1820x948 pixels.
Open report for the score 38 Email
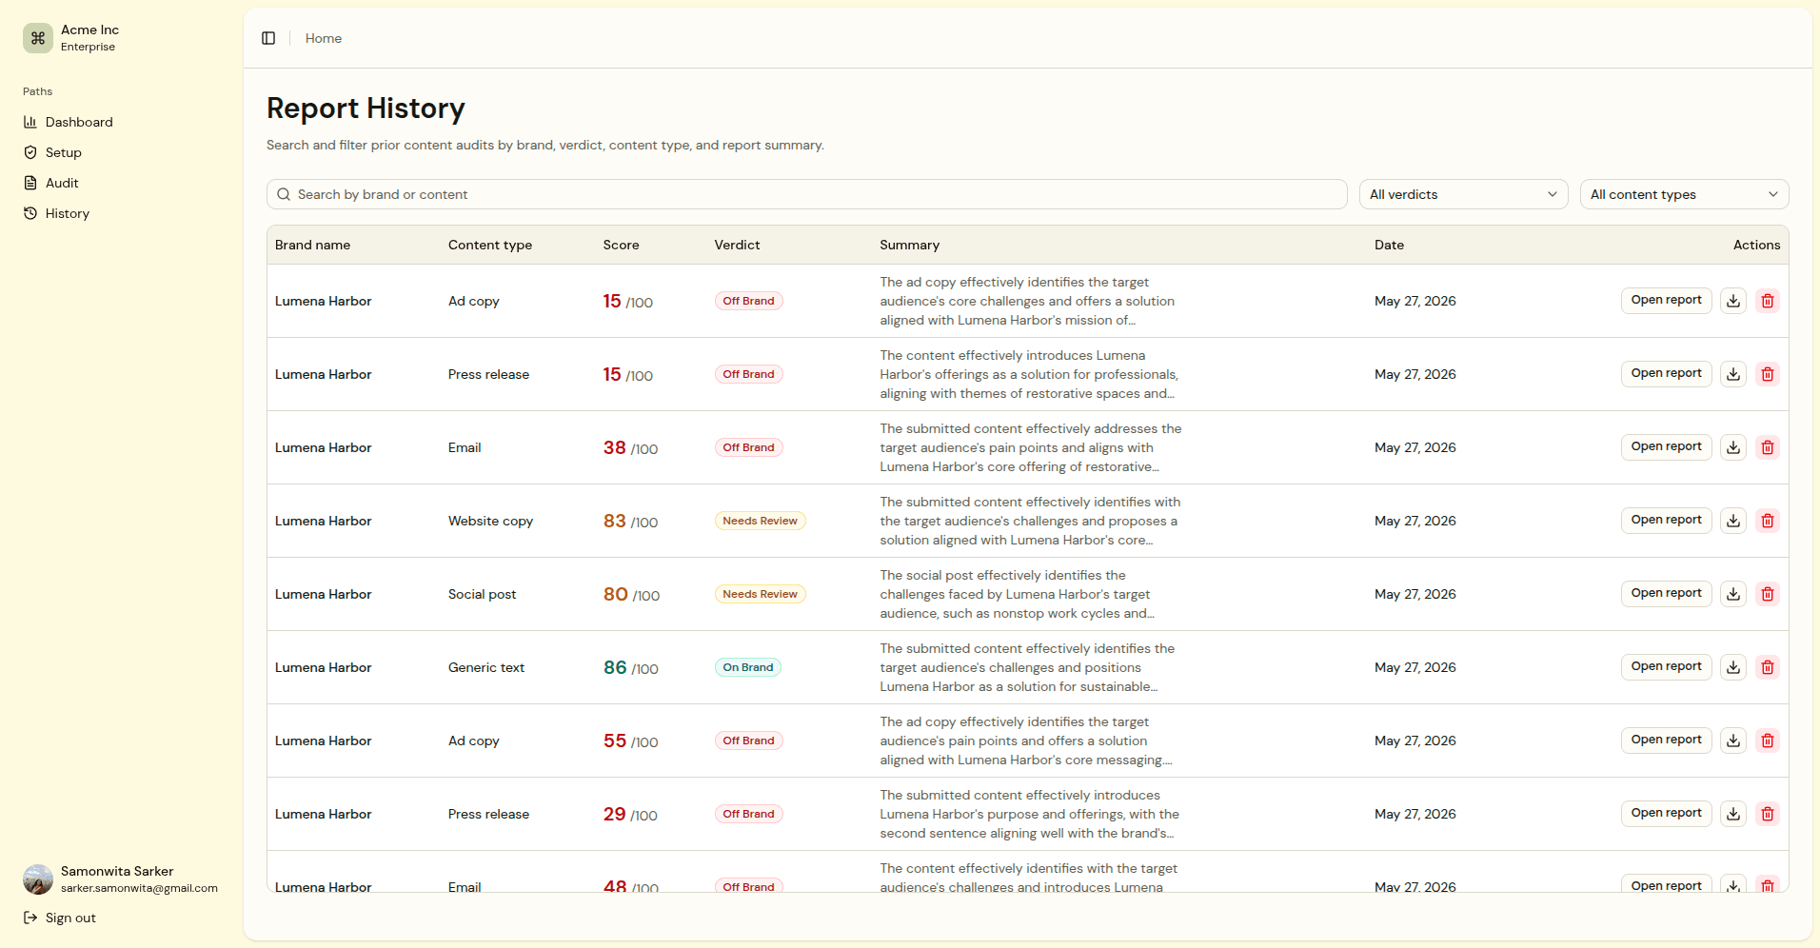(1666, 447)
